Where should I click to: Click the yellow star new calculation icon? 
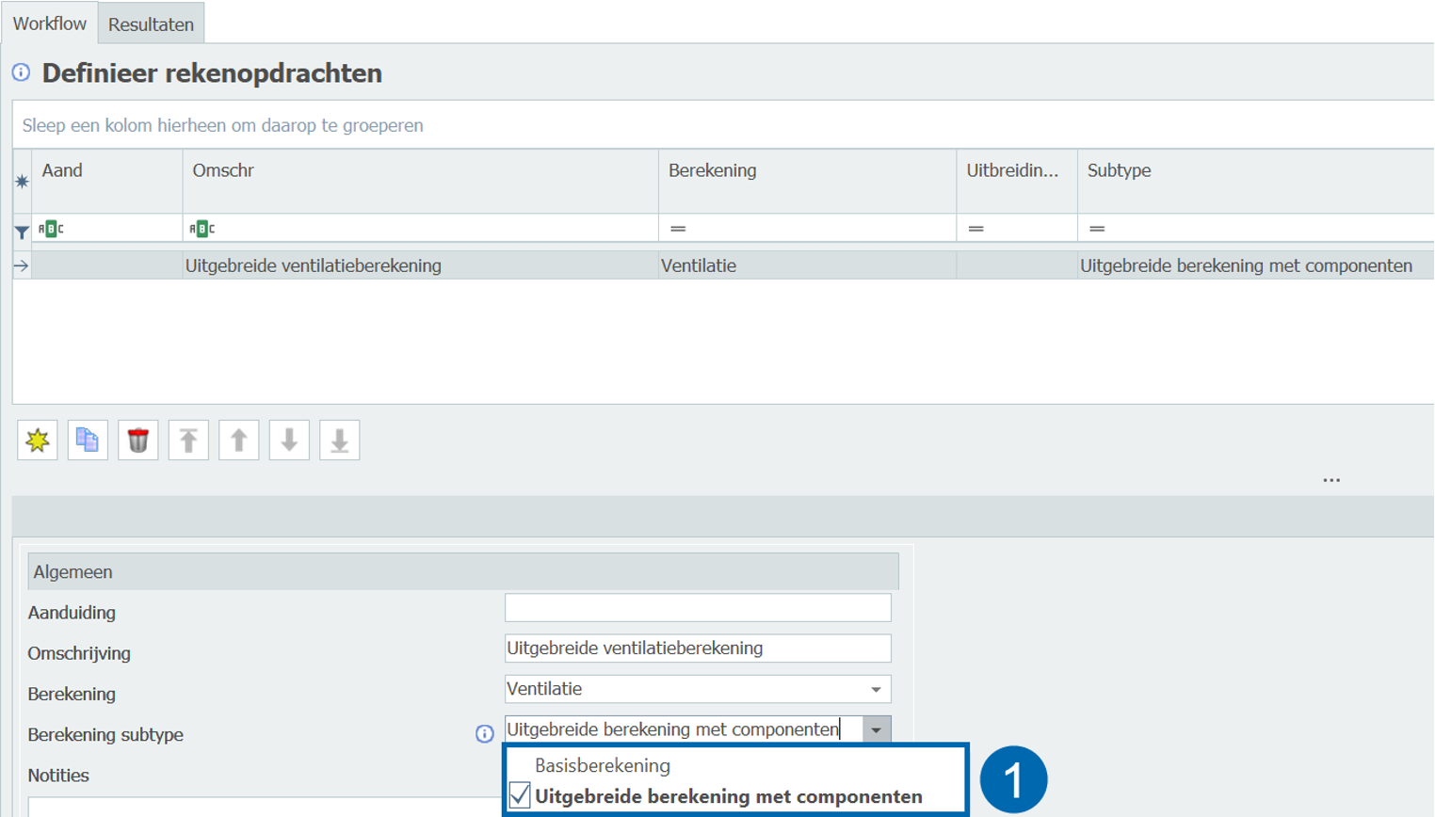coord(38,441)
